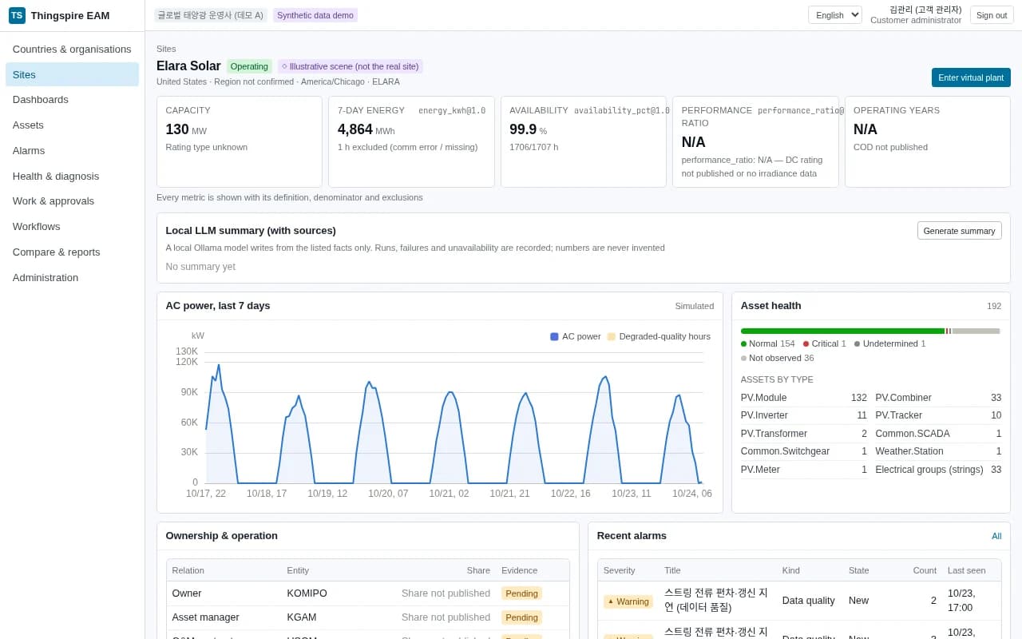This screenshot has height=639, width=1022.
Task: Toggle Degraded-quality hours legend swatch
Action: (x=612, y=336)
